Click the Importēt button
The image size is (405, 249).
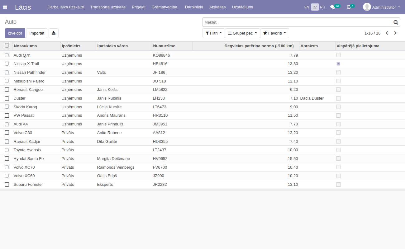[x=37, y=33]
